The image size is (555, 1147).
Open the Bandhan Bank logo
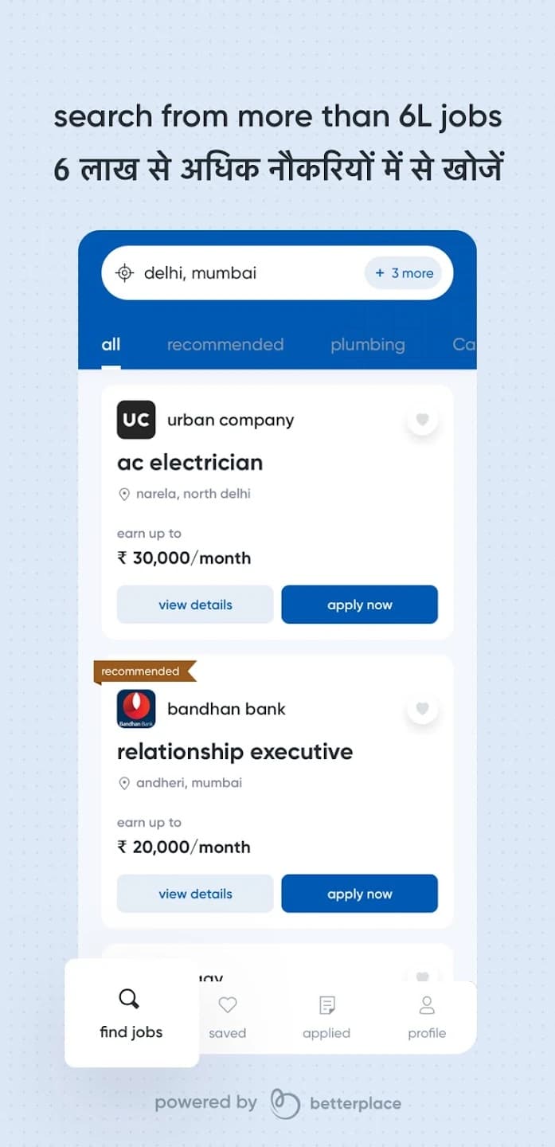pos(136,709)
